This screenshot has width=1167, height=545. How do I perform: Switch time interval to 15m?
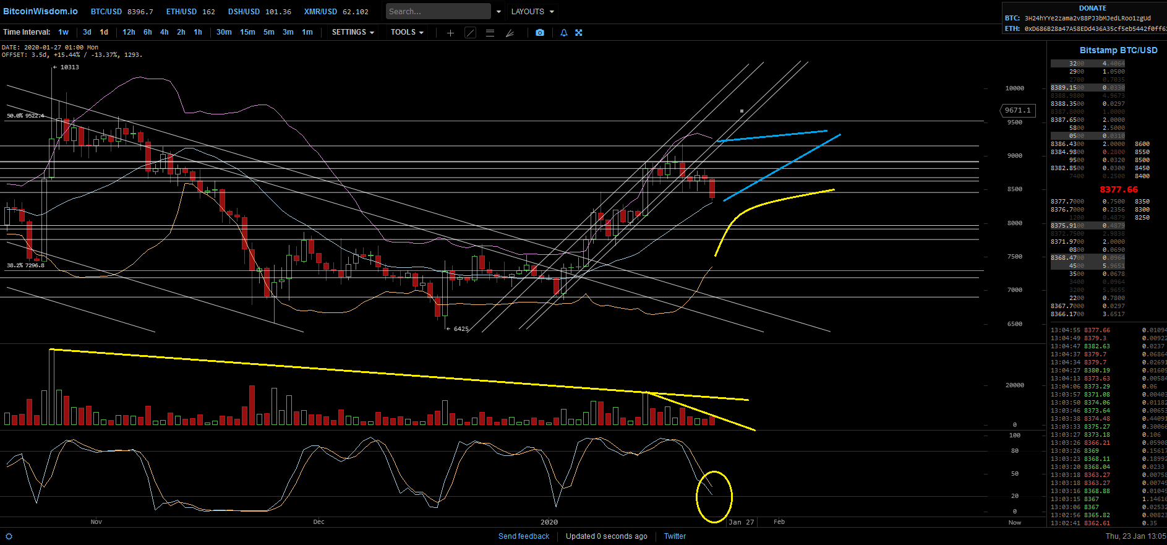pyautogui.click(x=247, y=32)
